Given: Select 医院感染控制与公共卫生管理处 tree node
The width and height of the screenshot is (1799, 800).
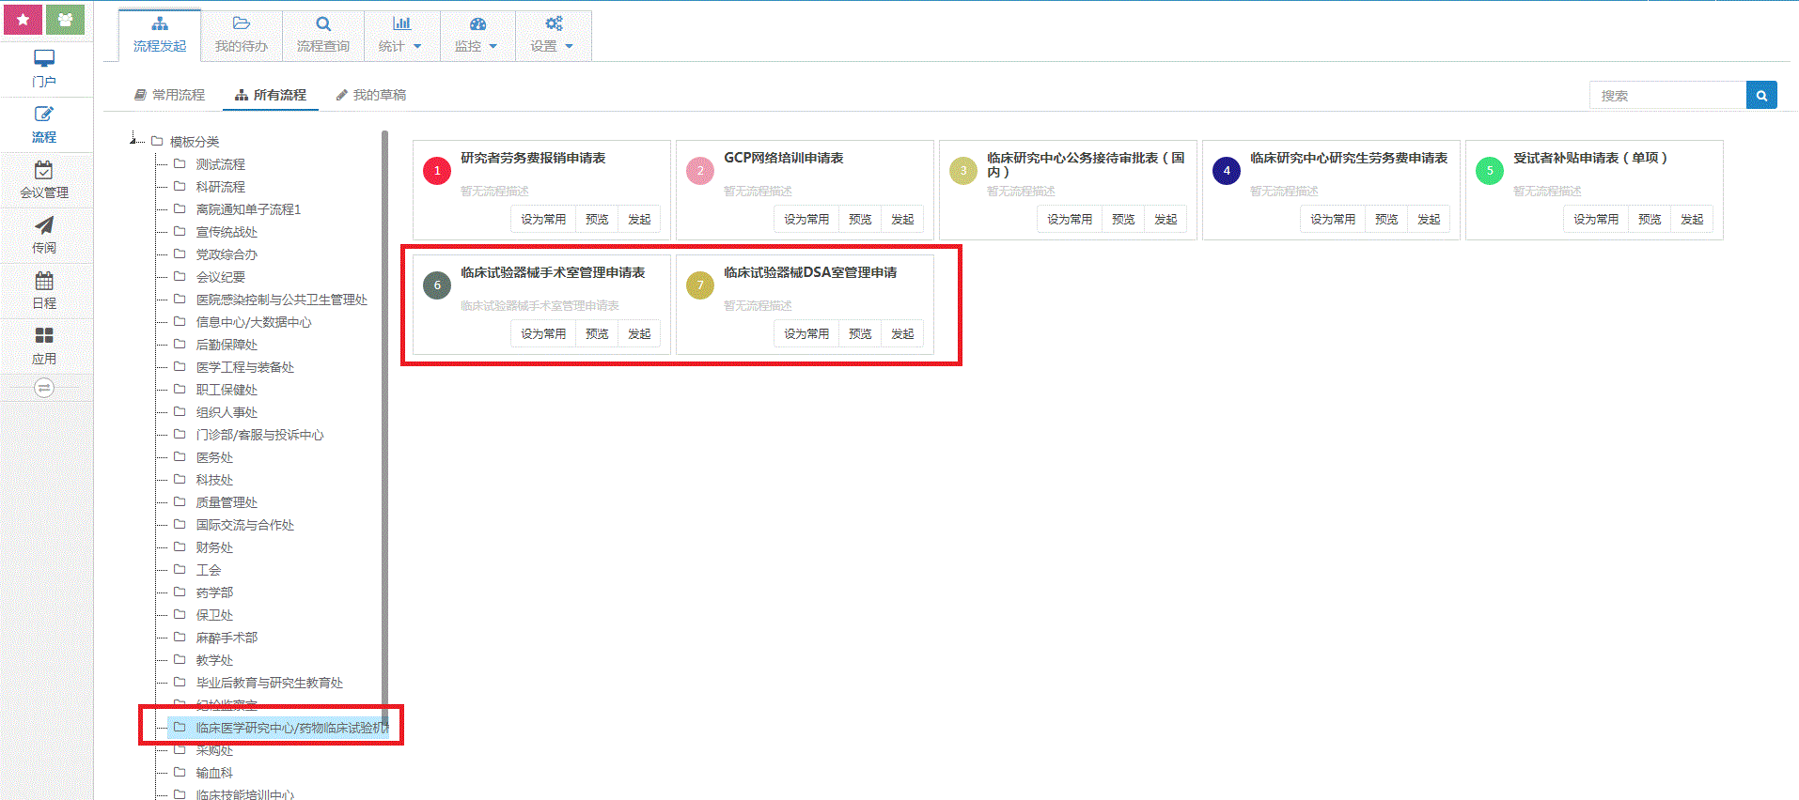Looking at the screenshot, I should click(x=281, y=300).
